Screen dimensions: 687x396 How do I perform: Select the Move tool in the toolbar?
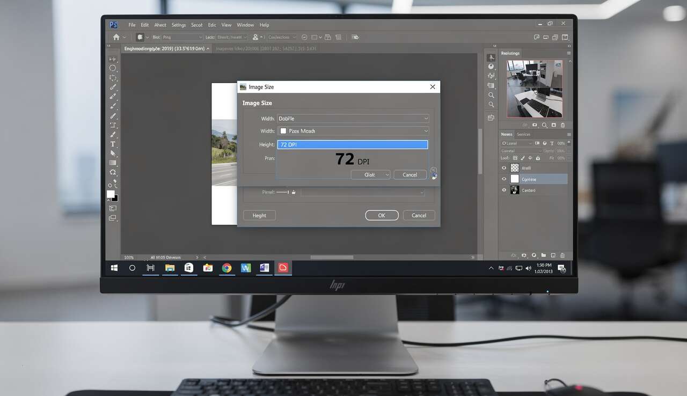pos(113,58)
